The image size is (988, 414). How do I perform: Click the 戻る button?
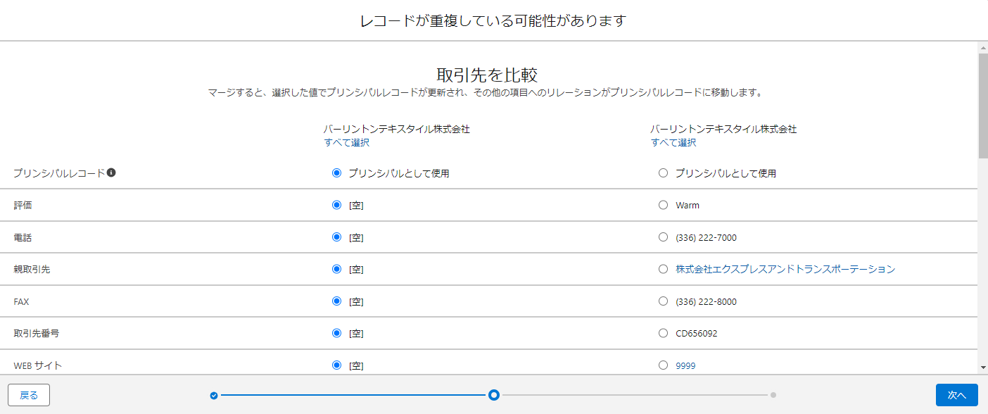tap(29, 395)
